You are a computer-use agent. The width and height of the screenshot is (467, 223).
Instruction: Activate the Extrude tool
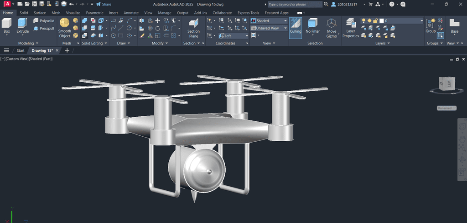point(22,24)
